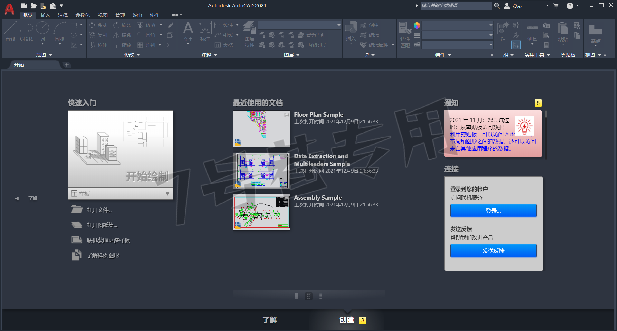Open the Manage (管理) ribbon tab

pos(120,15)
